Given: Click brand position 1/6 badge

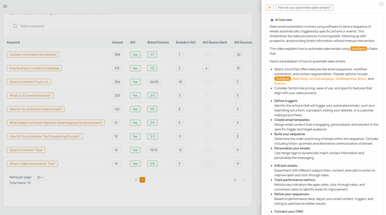Looking at the screenshot, I should [x=152, y=109].
